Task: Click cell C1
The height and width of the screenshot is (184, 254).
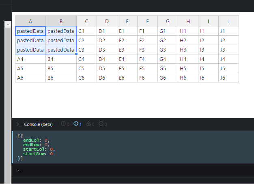Action: click(87, 31)
